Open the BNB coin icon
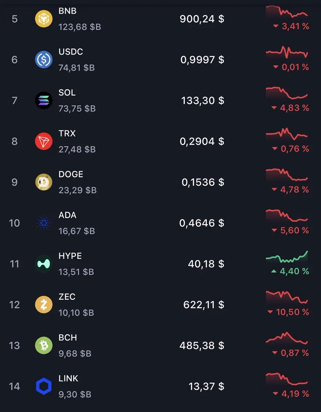This screenshot has width=321, height=412. [44, 19]
